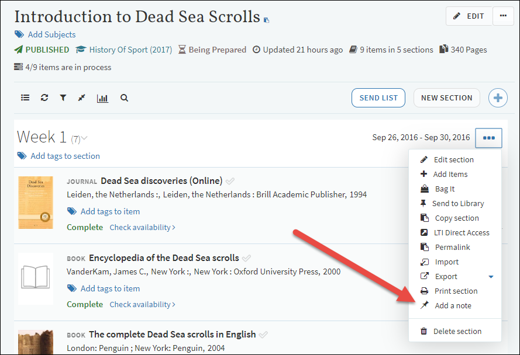Screen dimensions: 520x355
Task: Click the Complete status of the Encyclopedia item
Action: click(85, 304)
